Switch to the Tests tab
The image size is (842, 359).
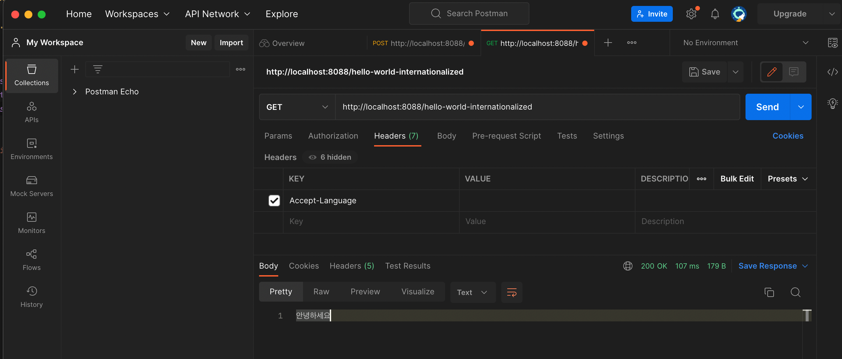click(567, 136)
